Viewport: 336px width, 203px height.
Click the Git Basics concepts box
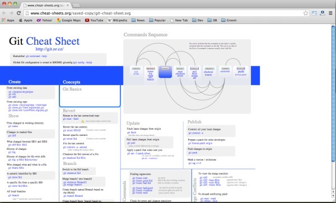pos(90,96)
